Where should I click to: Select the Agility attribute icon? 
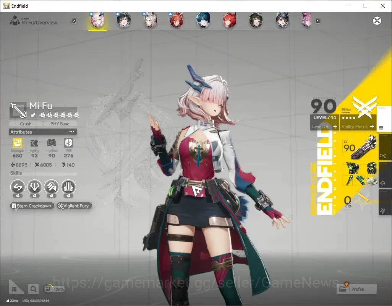34,143
